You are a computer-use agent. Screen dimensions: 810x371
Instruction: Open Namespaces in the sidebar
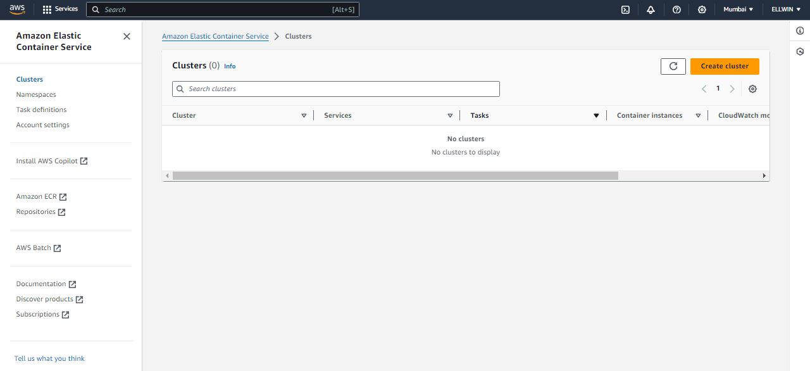[x=36, y=94]
